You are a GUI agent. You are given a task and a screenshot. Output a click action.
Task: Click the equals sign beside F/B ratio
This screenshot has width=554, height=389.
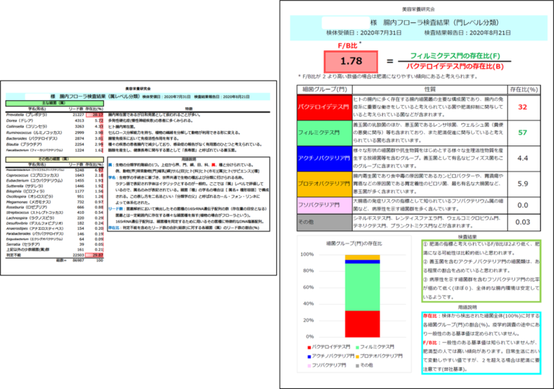point(390,62)
